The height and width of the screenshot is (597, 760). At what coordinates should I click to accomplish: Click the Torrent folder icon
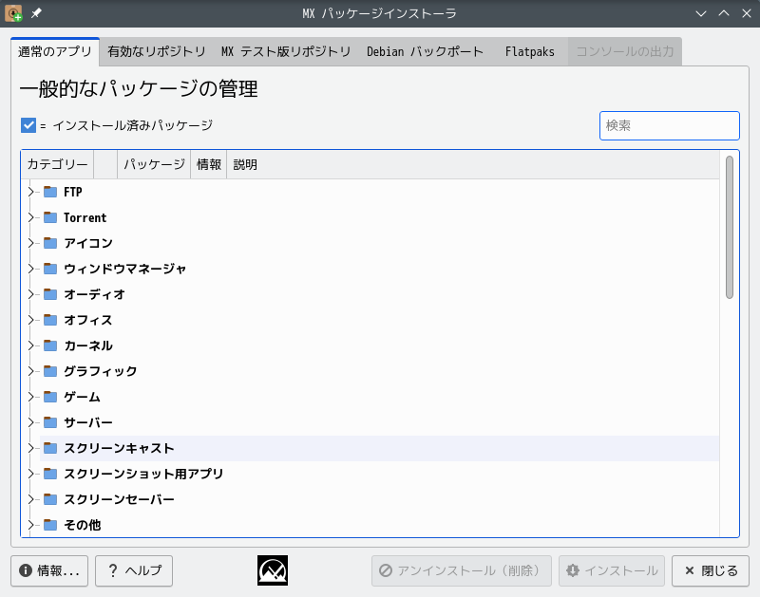tap(50, 217)
